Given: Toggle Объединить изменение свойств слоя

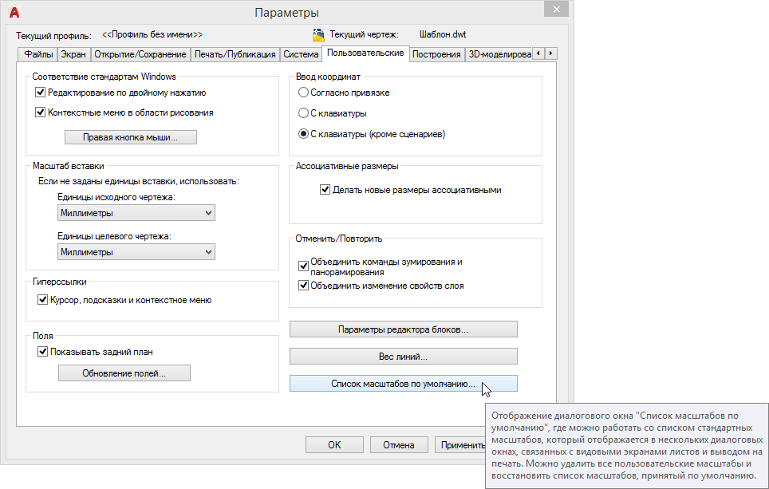Looking at the screenshot, I should point(304,286).
